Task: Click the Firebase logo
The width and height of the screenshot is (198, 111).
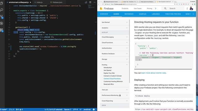Action: [106, 9]
